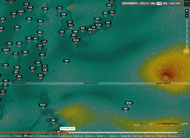
Task: Select the 馬尼拉 city marker
Action: (x=43, y=108)
